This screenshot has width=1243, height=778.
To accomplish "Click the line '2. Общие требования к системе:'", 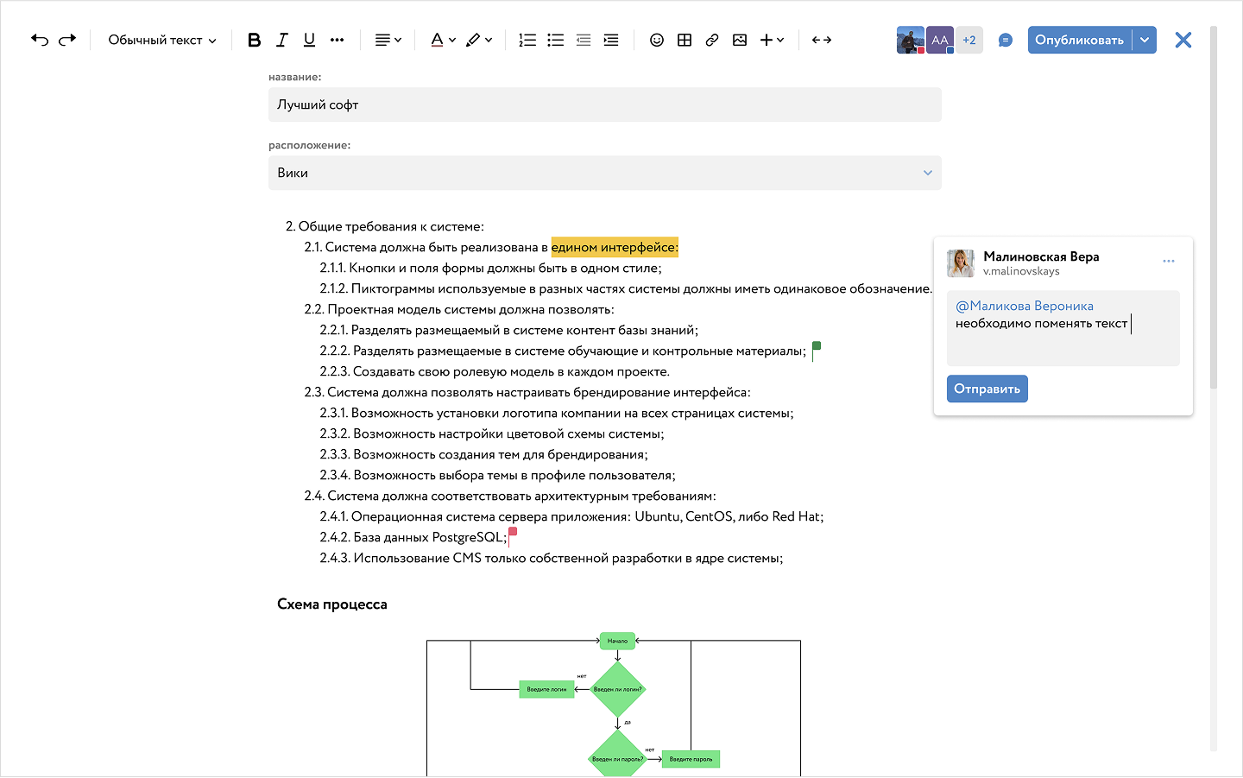I will tap(385, 226).
